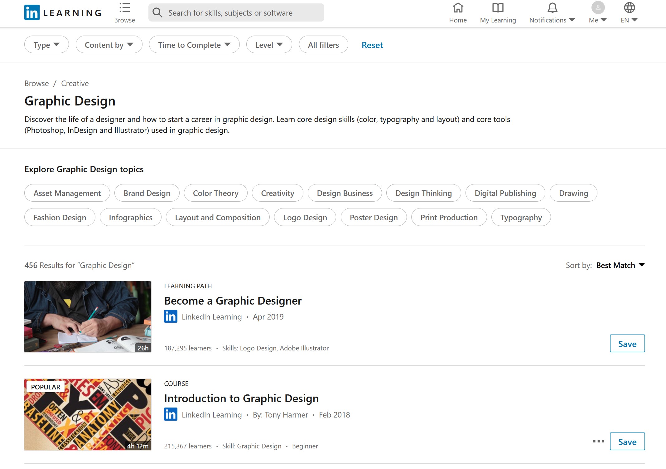Open Introduction to Graphic Design thumbnail

tap(88, 414)
